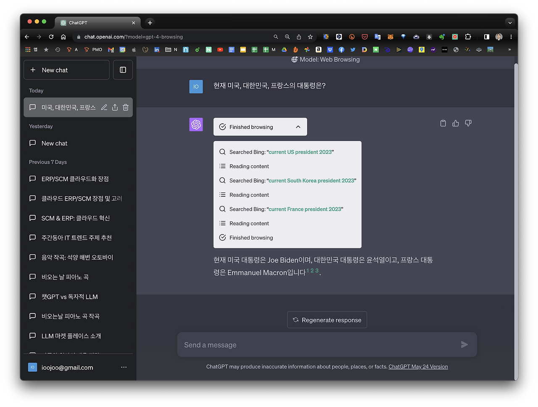538x407 pixels.
Task: Open the browser home page
Action: [x=63, y=37]
